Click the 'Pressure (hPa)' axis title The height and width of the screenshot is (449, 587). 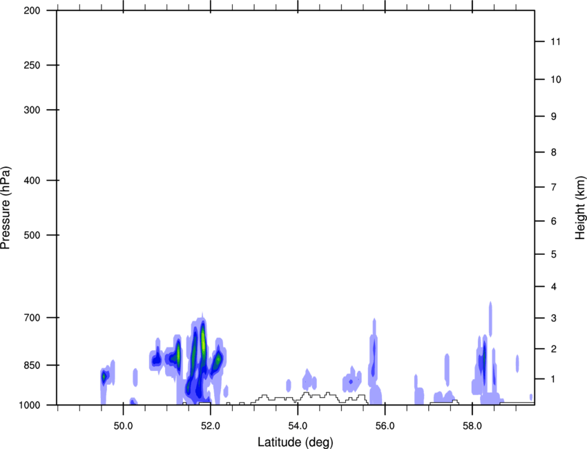[x=6, y=208]
